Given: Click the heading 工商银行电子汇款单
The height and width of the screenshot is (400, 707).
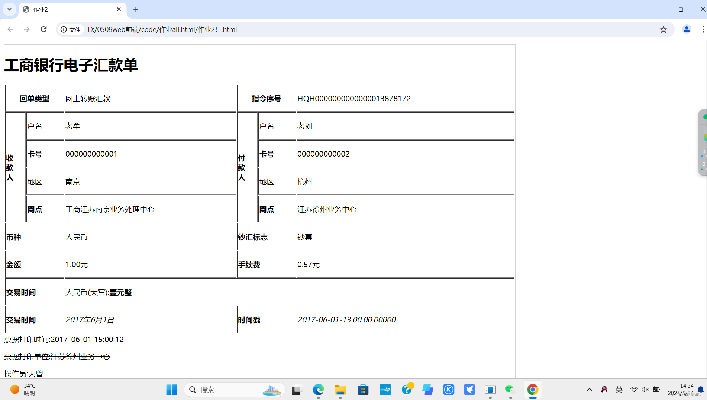Looking at the screenshot, I should click(71, 65).
